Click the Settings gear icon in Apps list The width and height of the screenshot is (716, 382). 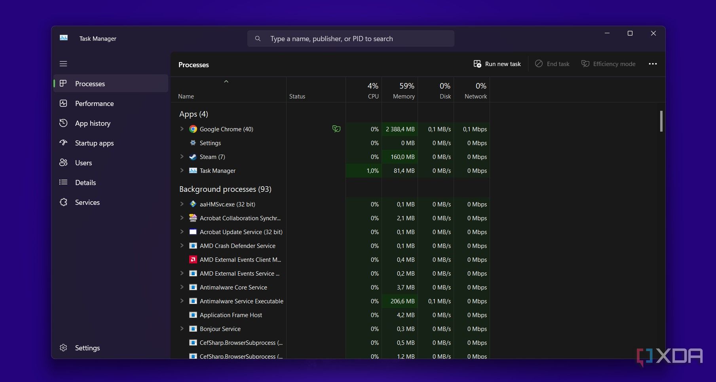[193, 143]
